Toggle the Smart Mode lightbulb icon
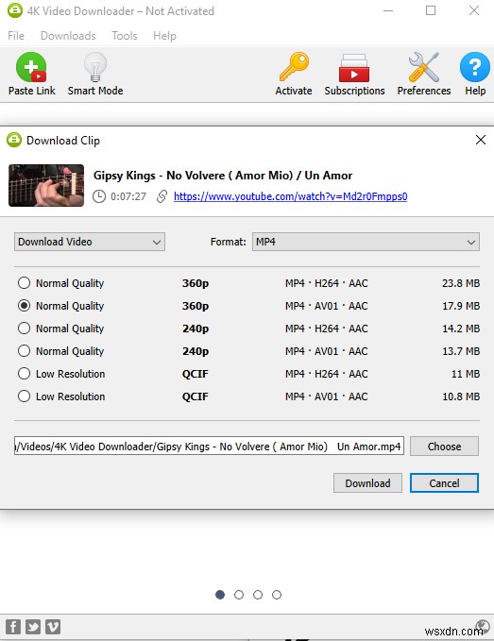The height and width of the screenshot is (641, 494). pos(94,67)
